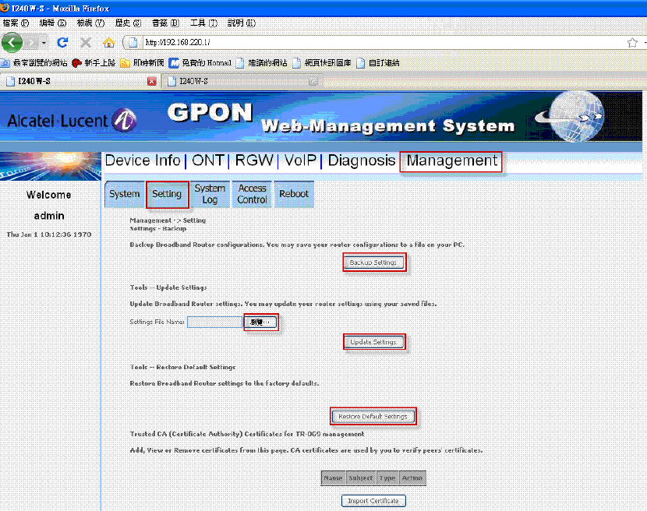Open the 工具 (Tools) menu

[x=203, y=23]
